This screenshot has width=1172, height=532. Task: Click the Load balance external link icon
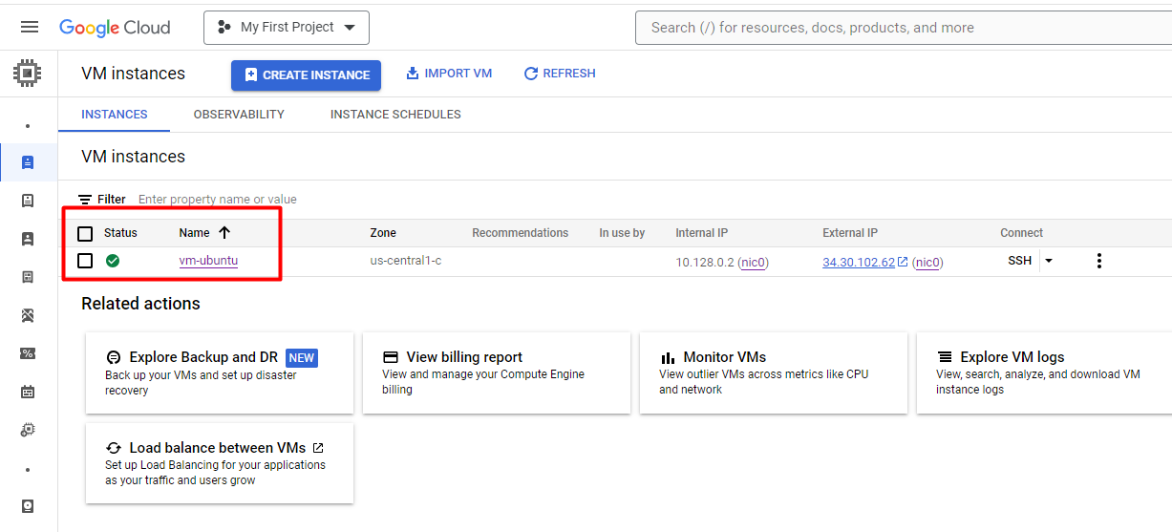tap(318, 447)
